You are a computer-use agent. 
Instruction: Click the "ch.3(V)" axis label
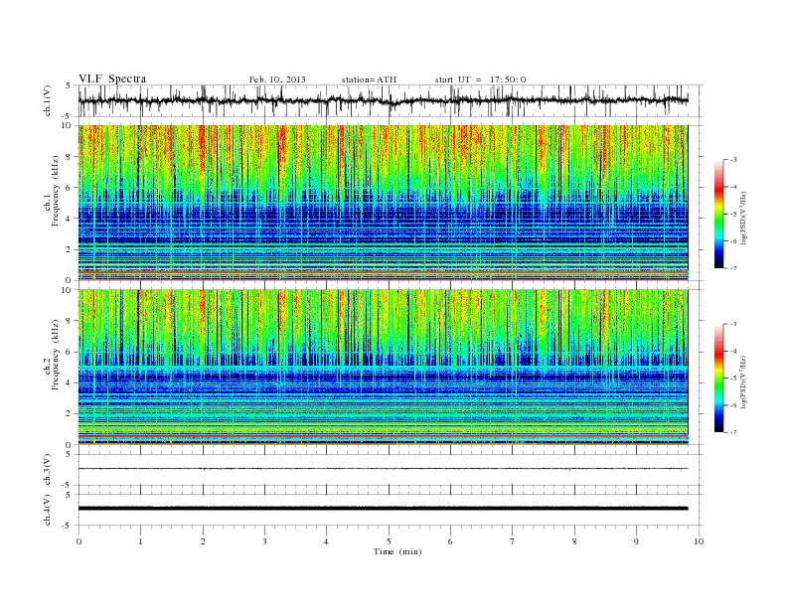(48, 470)
